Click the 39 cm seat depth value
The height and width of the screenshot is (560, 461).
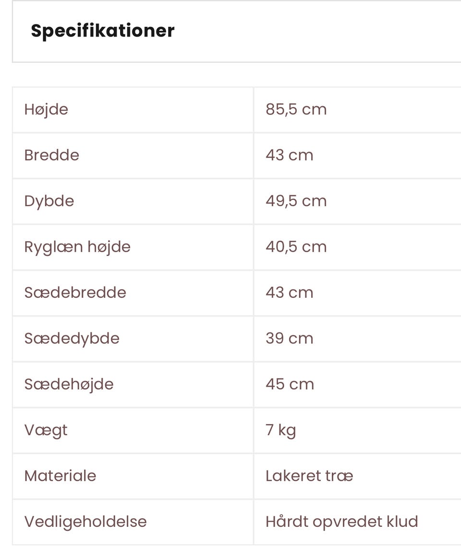click(289, 338)
